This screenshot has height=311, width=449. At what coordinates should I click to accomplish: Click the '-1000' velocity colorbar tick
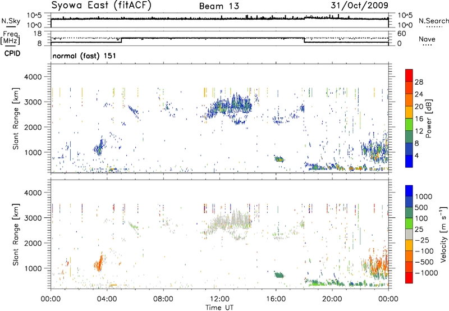coord(427,273)
